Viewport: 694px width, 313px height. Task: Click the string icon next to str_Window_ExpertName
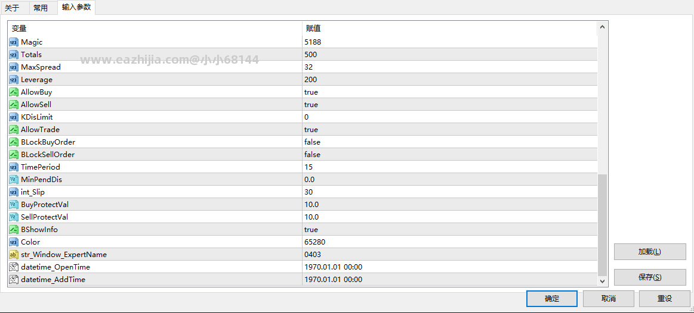[x=14, y=255]
